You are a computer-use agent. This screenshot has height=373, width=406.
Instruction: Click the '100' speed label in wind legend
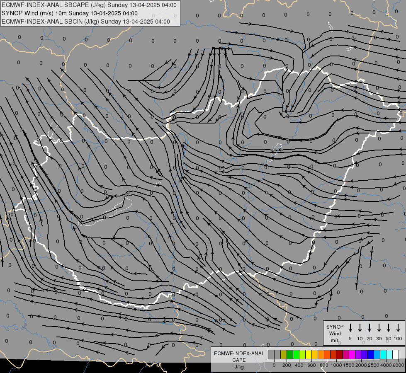coord(398,339)
